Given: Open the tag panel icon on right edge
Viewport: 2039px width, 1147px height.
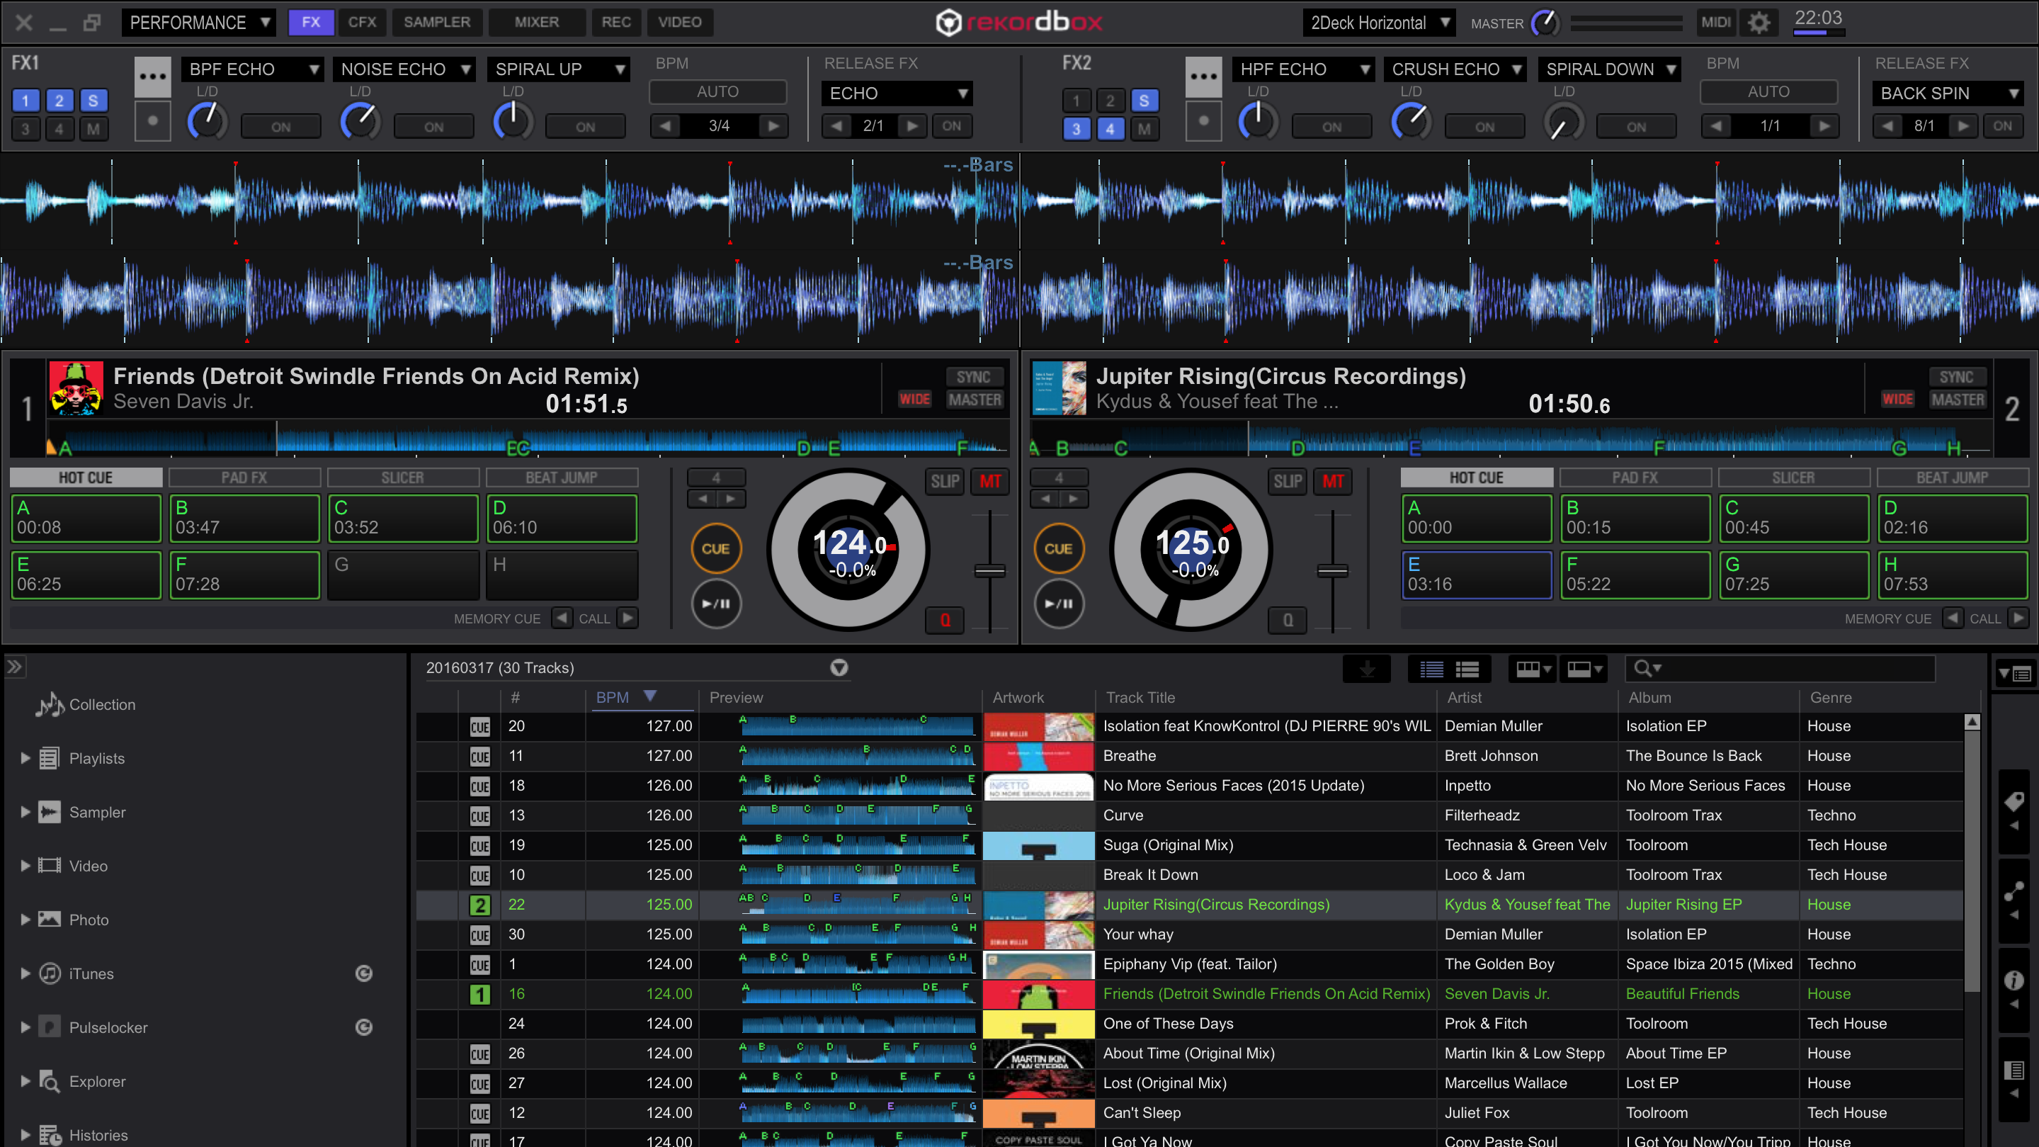Looking at the screenshot, I should point(2014,802).
